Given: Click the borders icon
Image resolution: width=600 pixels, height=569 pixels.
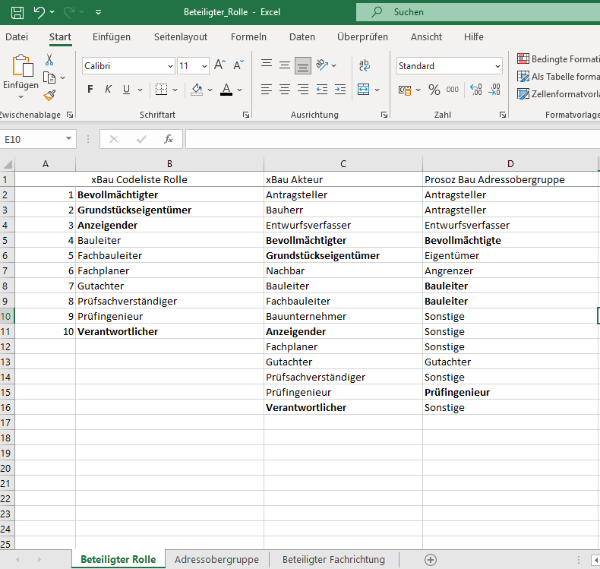Looking at the screenshot, I should pos(161,90).
